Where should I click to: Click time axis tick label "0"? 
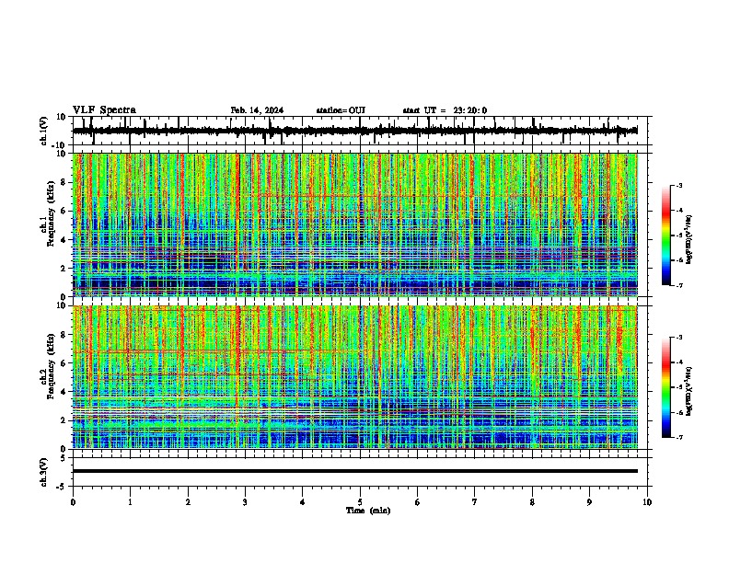click(73, 502)
